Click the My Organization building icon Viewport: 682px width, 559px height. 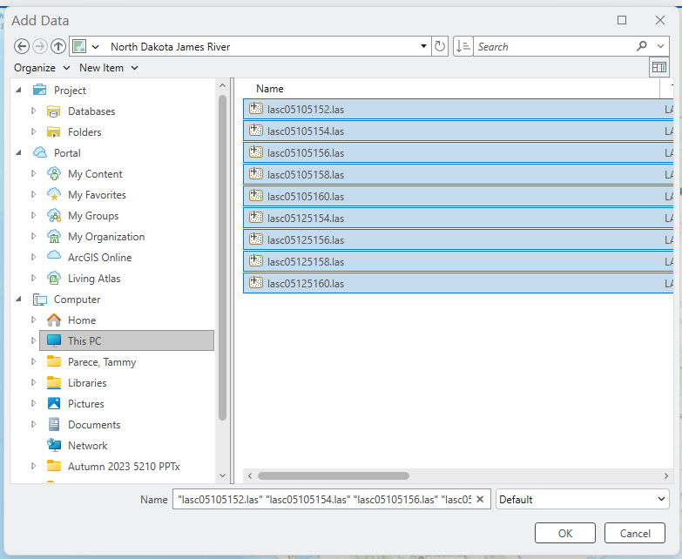click(x=53, y=236)
